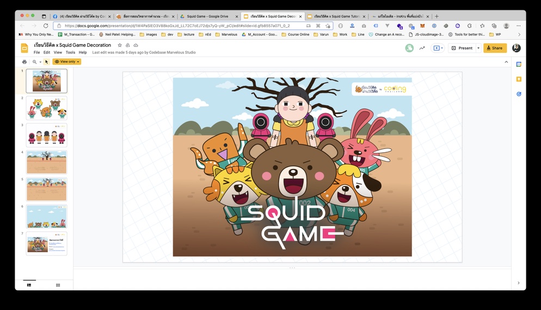Open 'Neil Patel: Helping...' bookmark
The width and height of the screenshot is (541, 310).
pyautogui.click(x=118, y=34)
